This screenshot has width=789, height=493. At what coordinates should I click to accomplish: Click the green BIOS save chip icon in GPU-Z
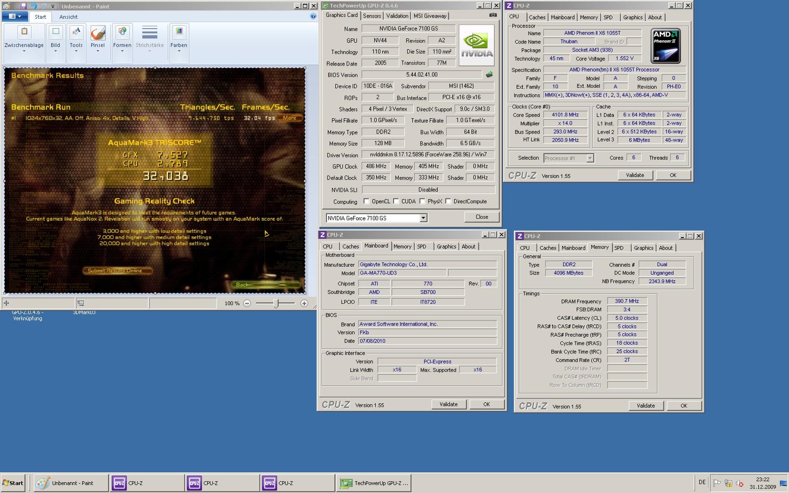pyautogui.click(x=489, y=75)
